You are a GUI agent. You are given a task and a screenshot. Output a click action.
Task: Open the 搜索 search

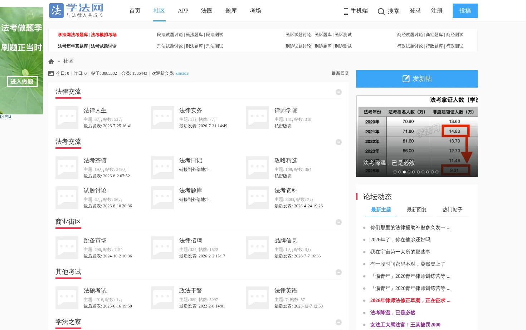tap(389, 11)
